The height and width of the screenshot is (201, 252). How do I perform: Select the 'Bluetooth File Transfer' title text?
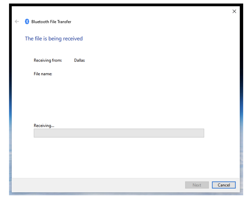(x=51, y=22)
